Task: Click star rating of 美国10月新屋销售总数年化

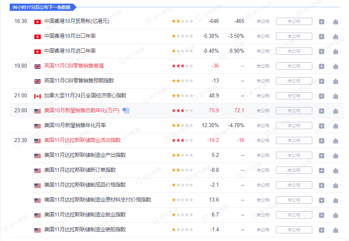Action: 182,111
